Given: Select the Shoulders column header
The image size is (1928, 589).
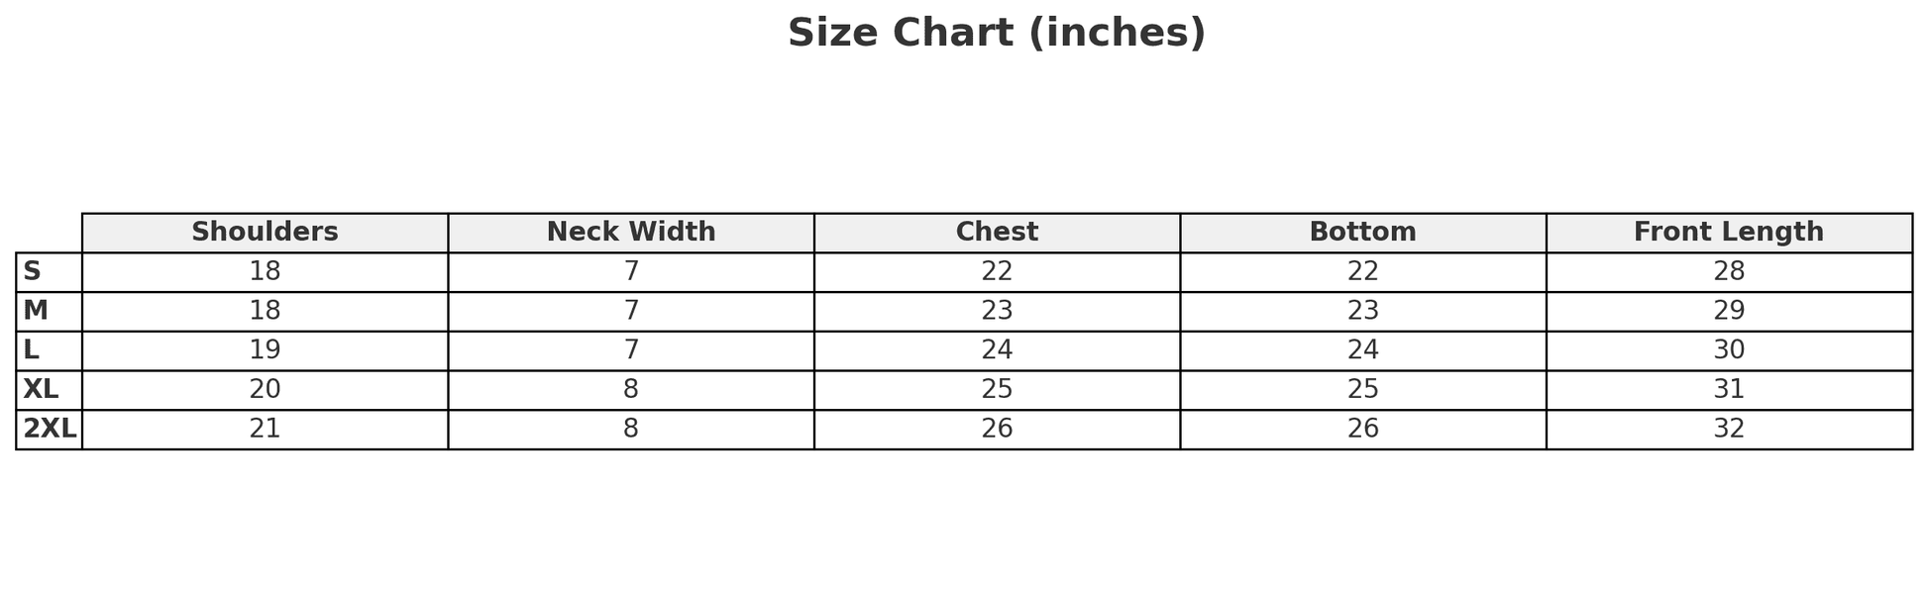Looking at the screenshot, I should (x=265, y=233).
